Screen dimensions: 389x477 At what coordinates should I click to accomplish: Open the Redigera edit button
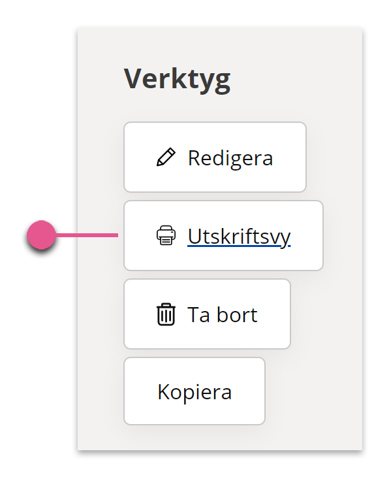tap(215, 157)
